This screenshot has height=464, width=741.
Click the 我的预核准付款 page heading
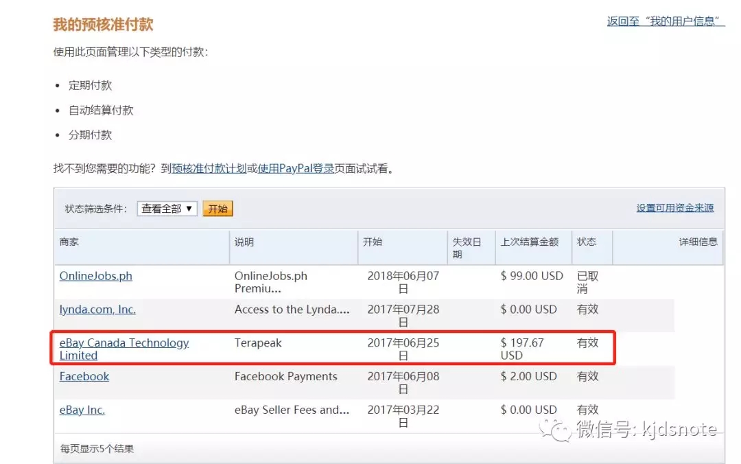pyautogui.click(x=103, y=24)
